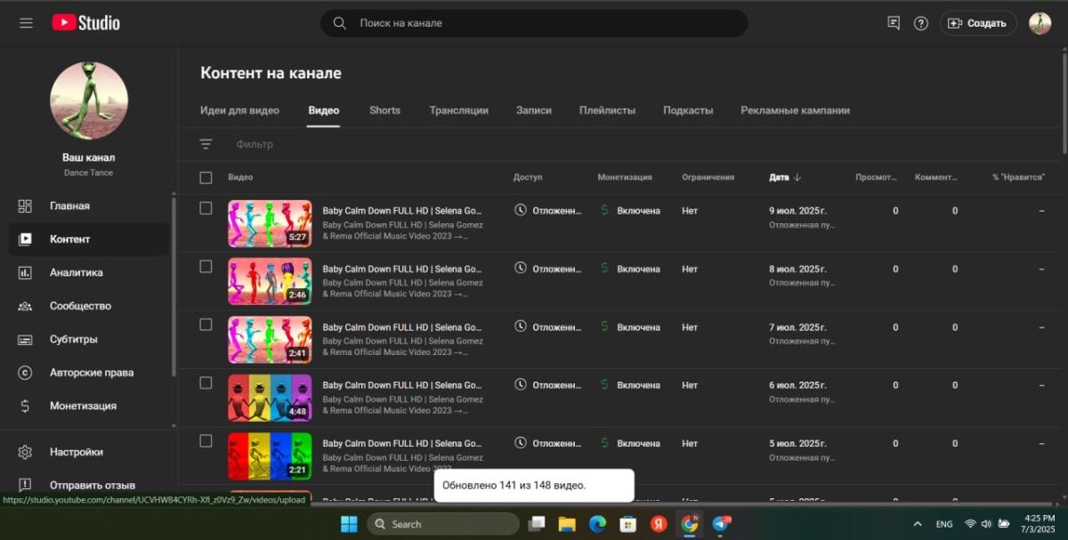Open Microsoft Edge from the taskbar
This screenshot has height=540, width=1068.
(x=597, y=524)
